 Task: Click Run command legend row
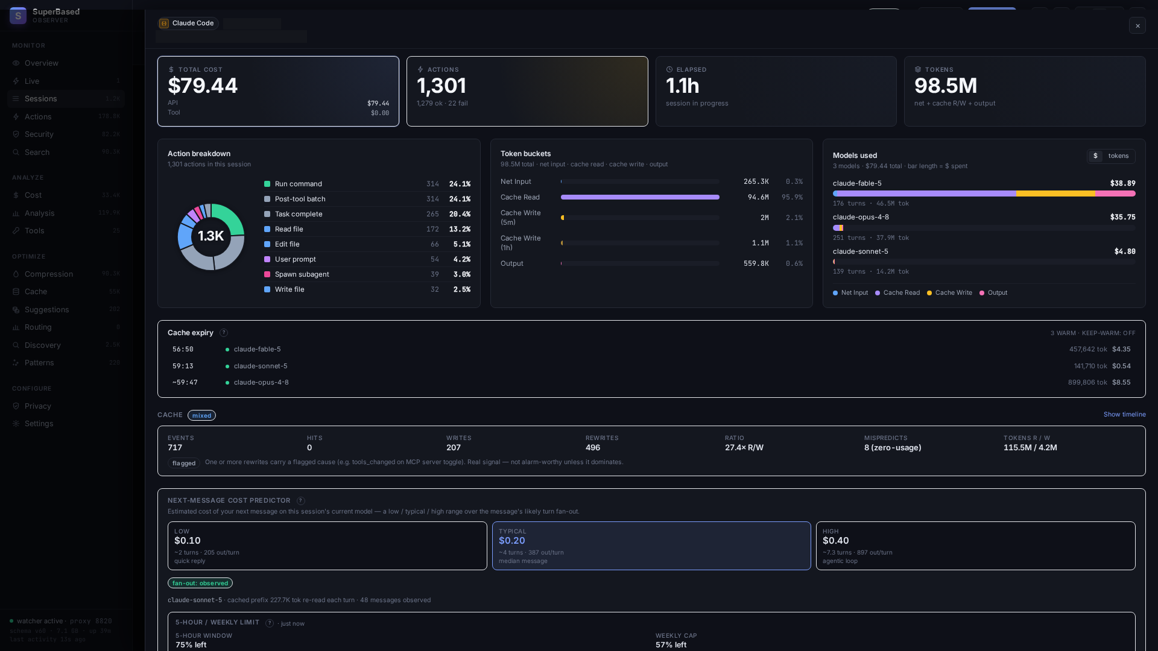[367, 184]
